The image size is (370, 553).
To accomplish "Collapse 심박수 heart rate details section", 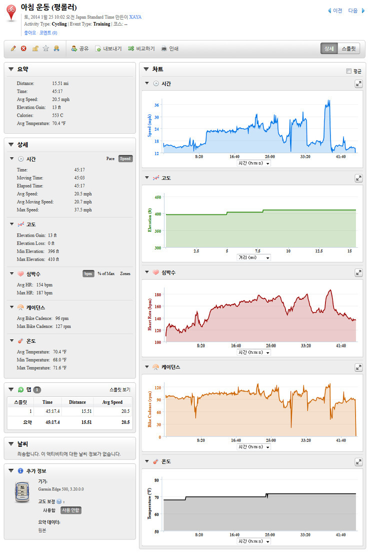I will [11, 273].
